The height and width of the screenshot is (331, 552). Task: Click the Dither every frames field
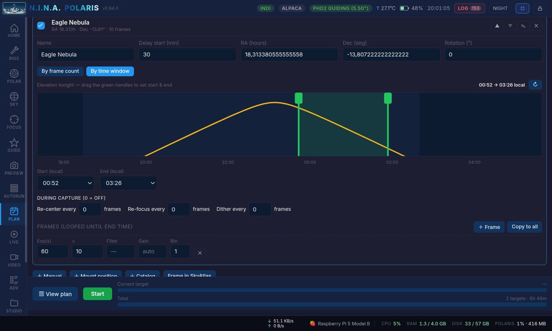pos(260,209)
